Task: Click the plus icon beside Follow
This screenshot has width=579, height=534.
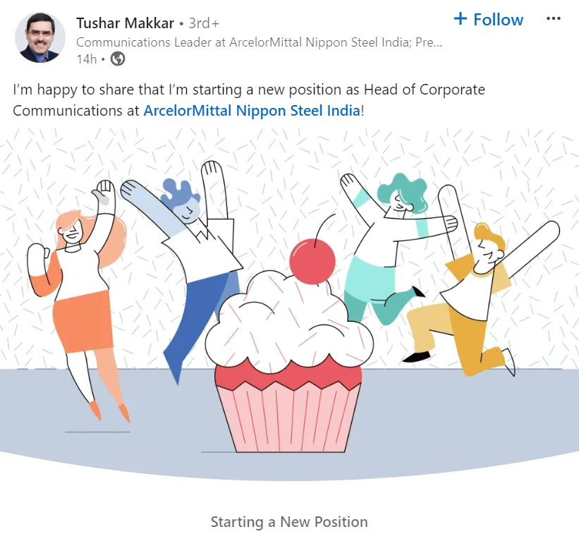Action: coord(461,18)
